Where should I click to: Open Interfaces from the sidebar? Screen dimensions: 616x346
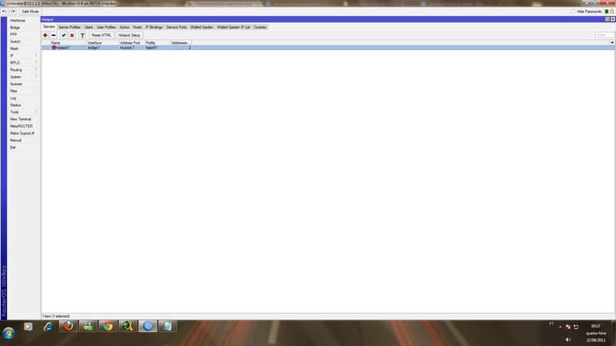coord(24,21)
